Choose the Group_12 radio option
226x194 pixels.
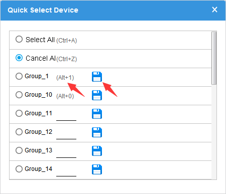click(19, 132)
